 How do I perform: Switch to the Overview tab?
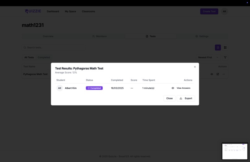point(48,36)
